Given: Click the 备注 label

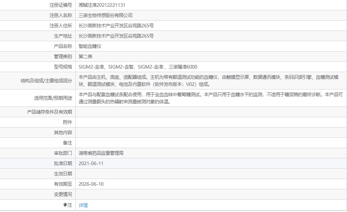Looking at the screenshot, I should pos(67,143).
